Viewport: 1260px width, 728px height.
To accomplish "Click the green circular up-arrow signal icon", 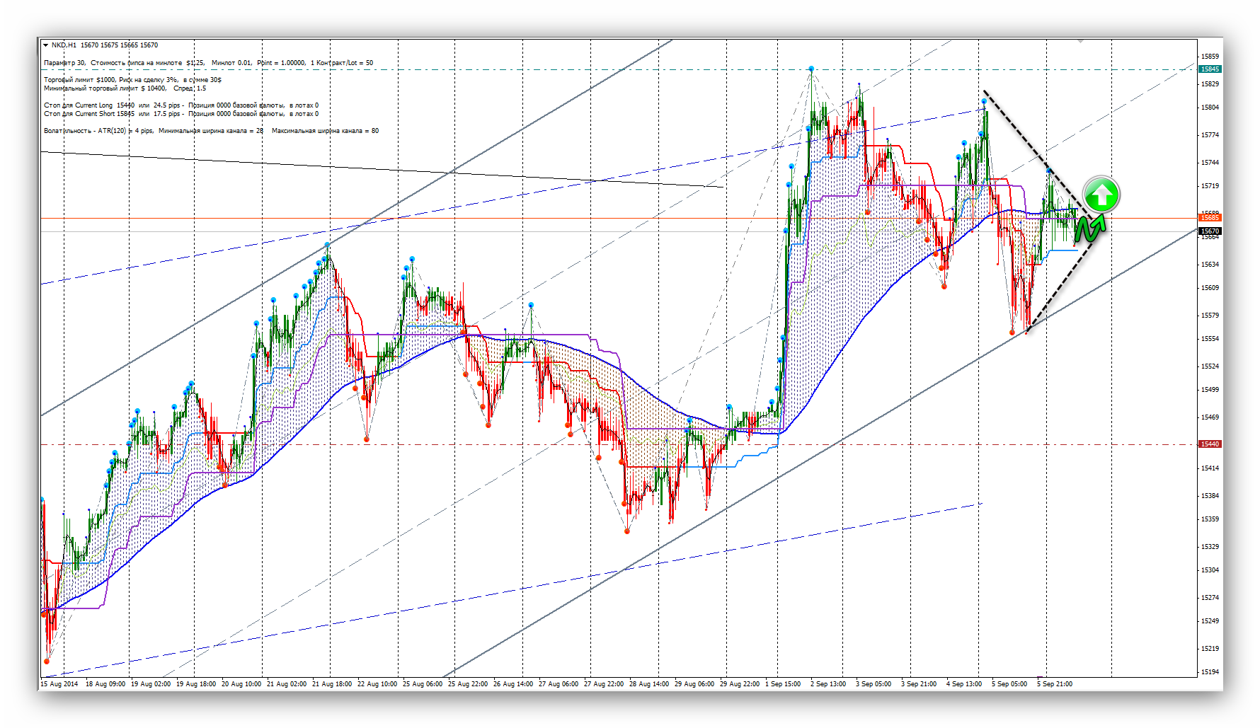I will tap(1101, 195).
